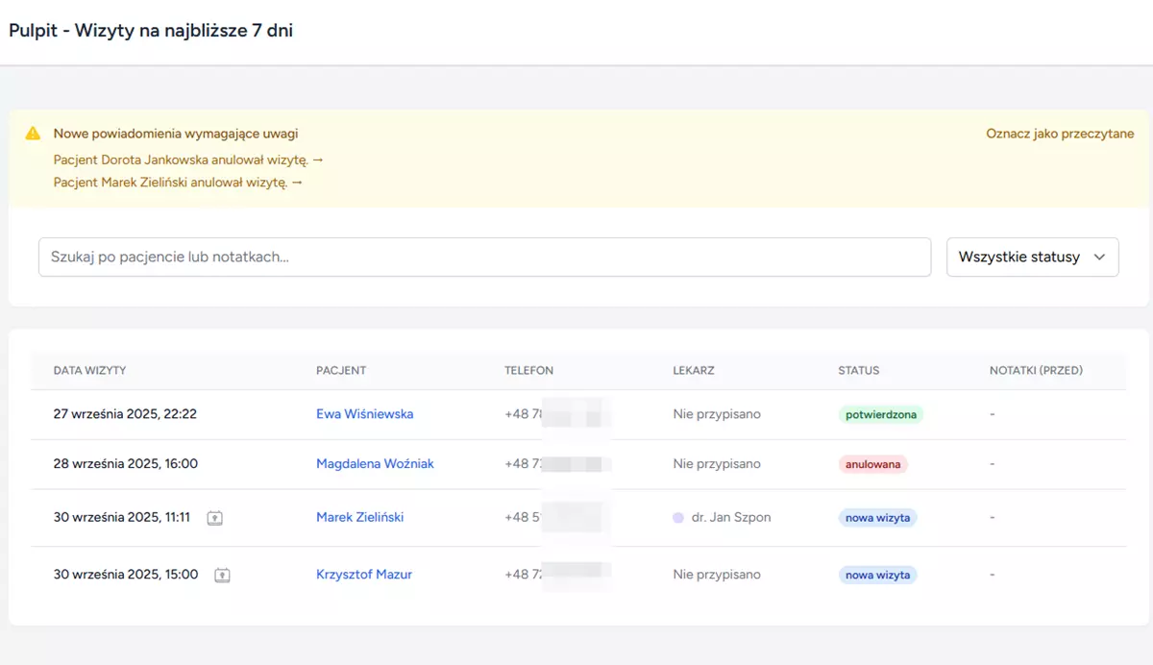Click nowa wizyta badge in Krzysztof Mazur row
1153x665 pixels.
pos(877,576)
